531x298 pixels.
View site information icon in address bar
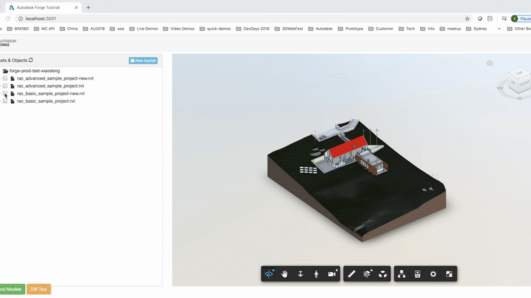point(21,19)
